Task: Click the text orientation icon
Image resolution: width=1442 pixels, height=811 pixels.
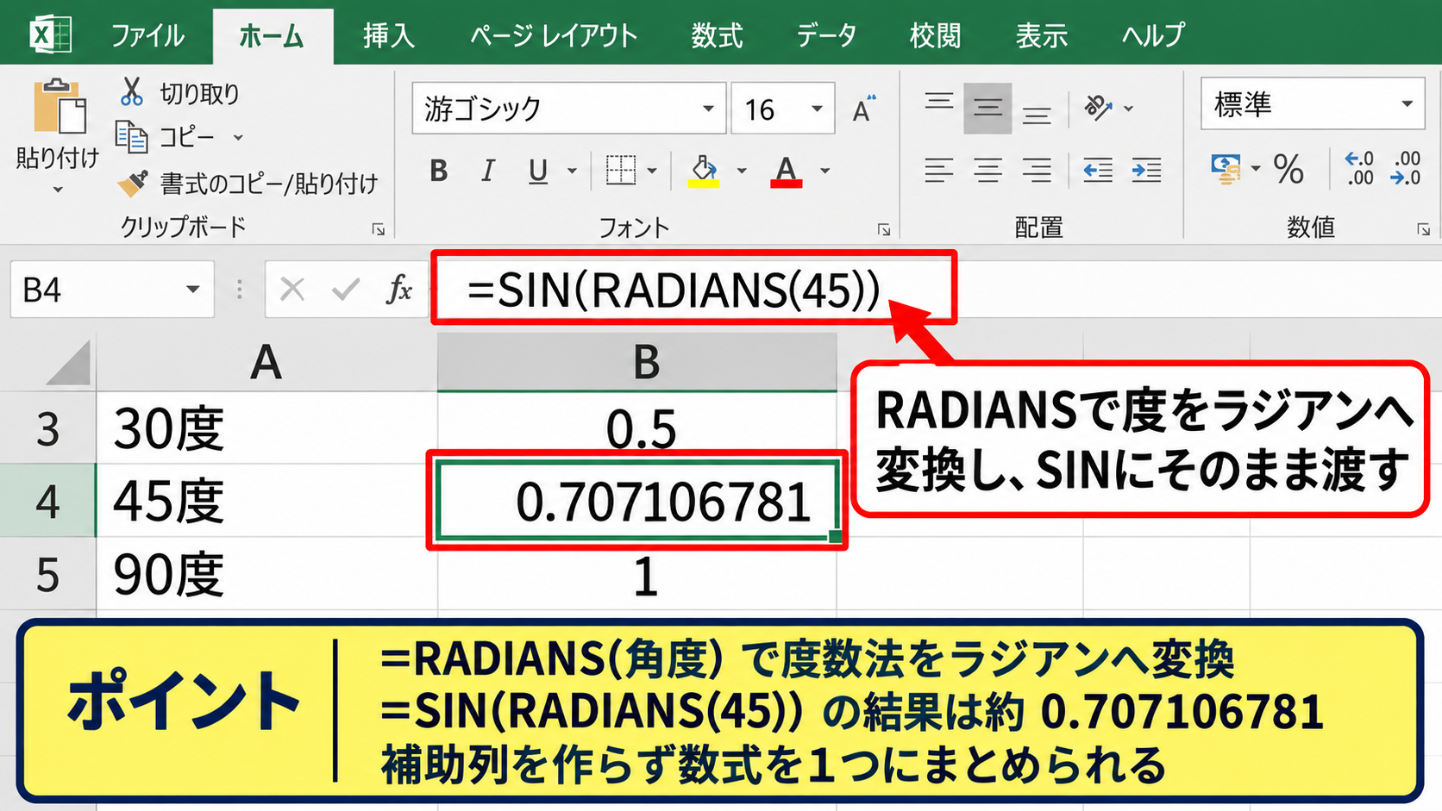Action: point(1098,108)
